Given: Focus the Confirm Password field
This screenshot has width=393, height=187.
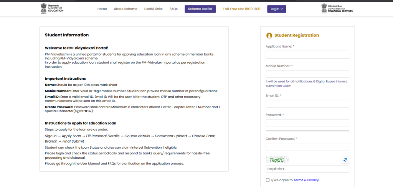Looking at the screenshot, I should click(307, 147).
